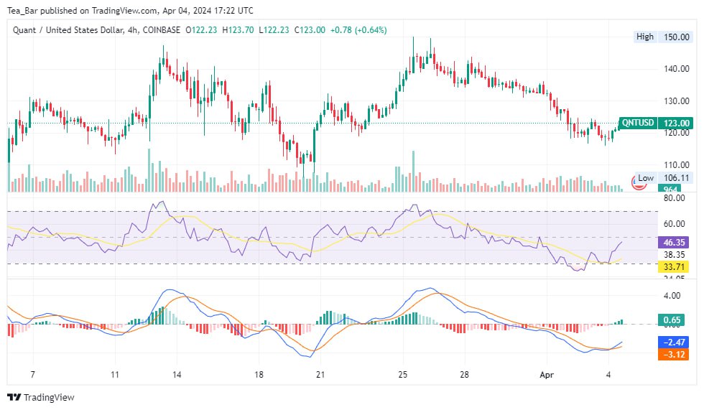
Task: Click the 'High' price label
Action: point(645,37)
